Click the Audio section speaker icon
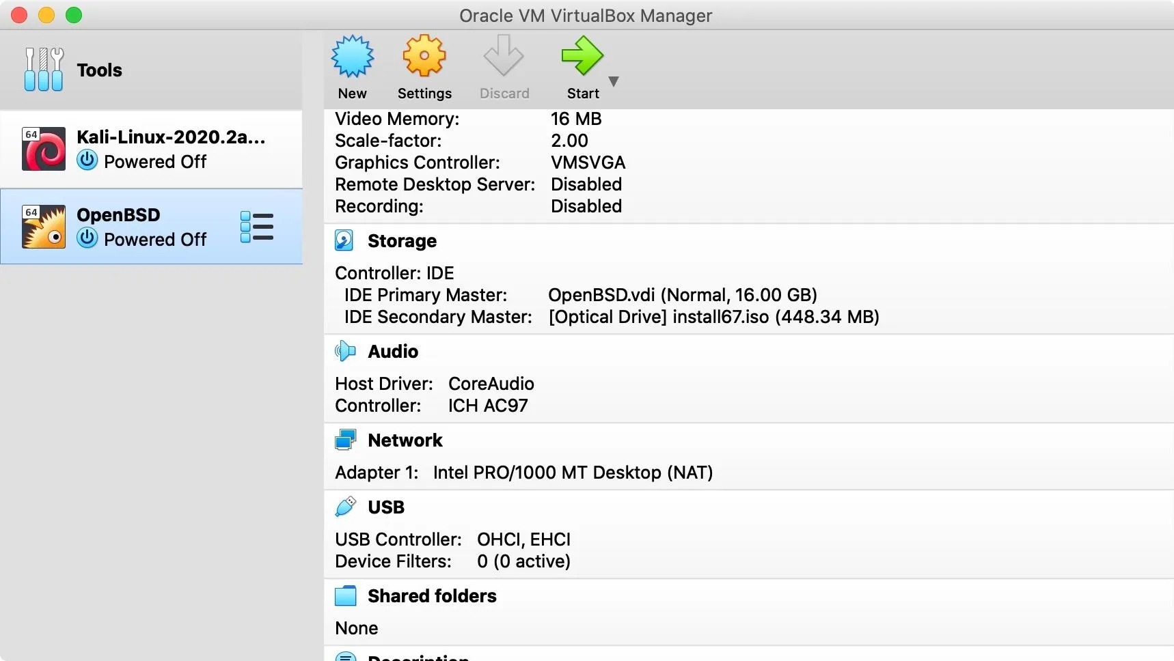This screenshot has height=661, width=1174. 345,351
